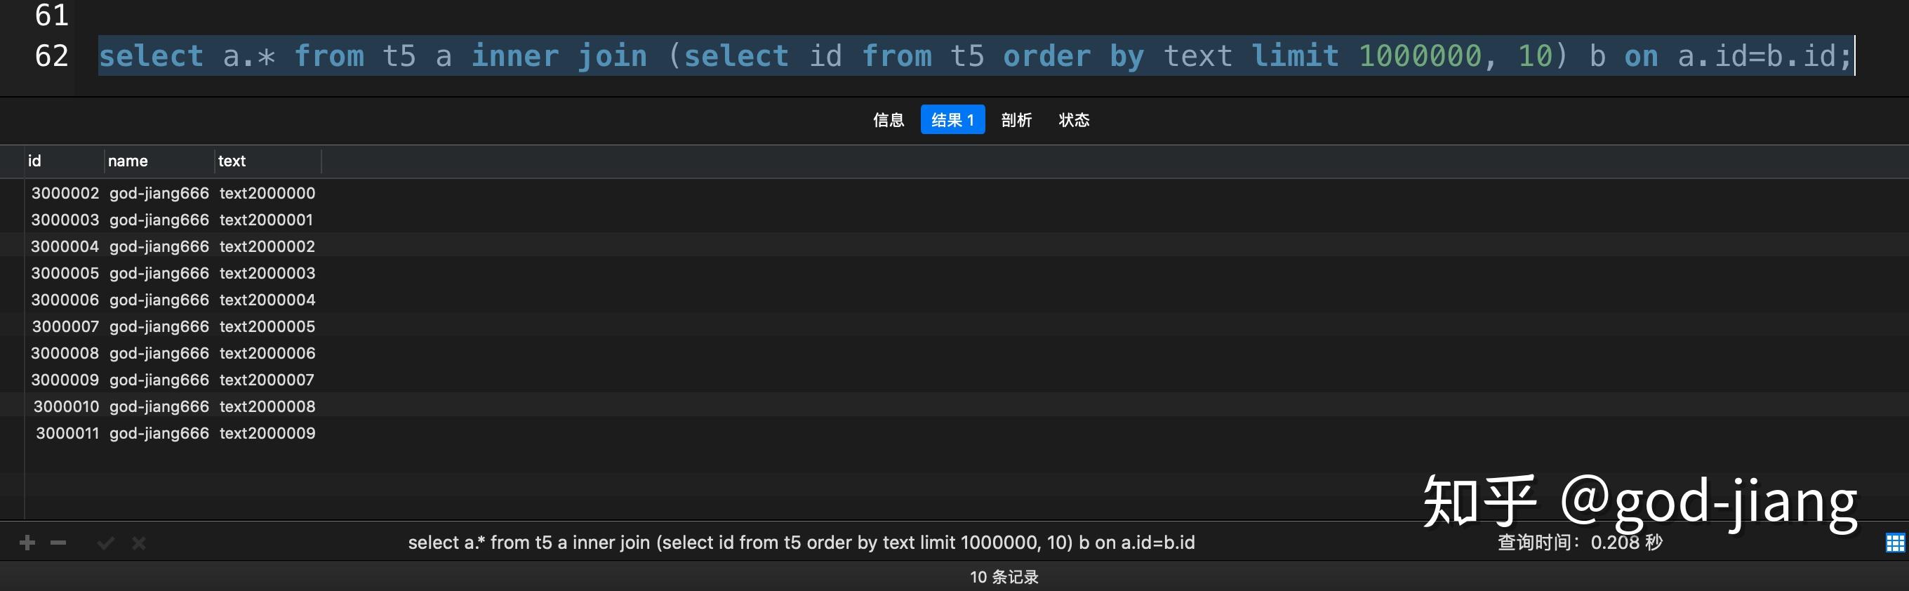Screen dimensions: 1909x591
Task: Click the query time 0.208 秒 status text
Action: (1580, 543)
